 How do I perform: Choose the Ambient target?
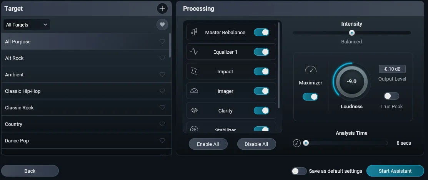86,74
